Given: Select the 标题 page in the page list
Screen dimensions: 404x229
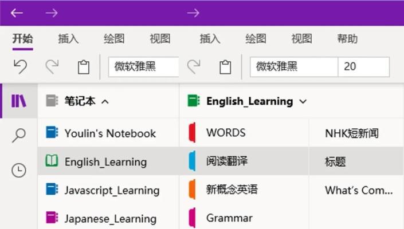Looking at the screenshot, I should (356, 161).
